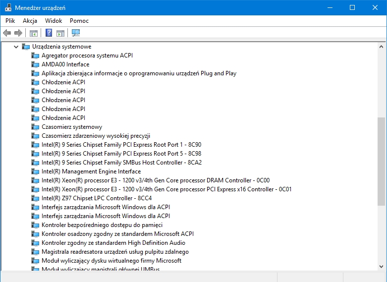Open the Widok menu
Screen dimensions: 387x282
pyautogui.click(x=54, y=21)
